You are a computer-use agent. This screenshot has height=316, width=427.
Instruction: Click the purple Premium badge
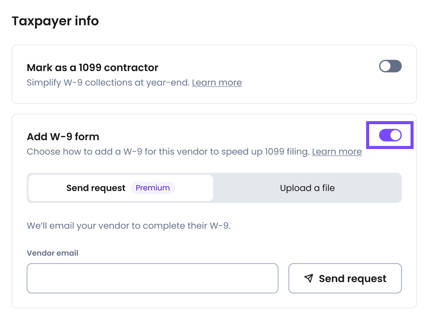pyautogui.click(x=153, y=188)
